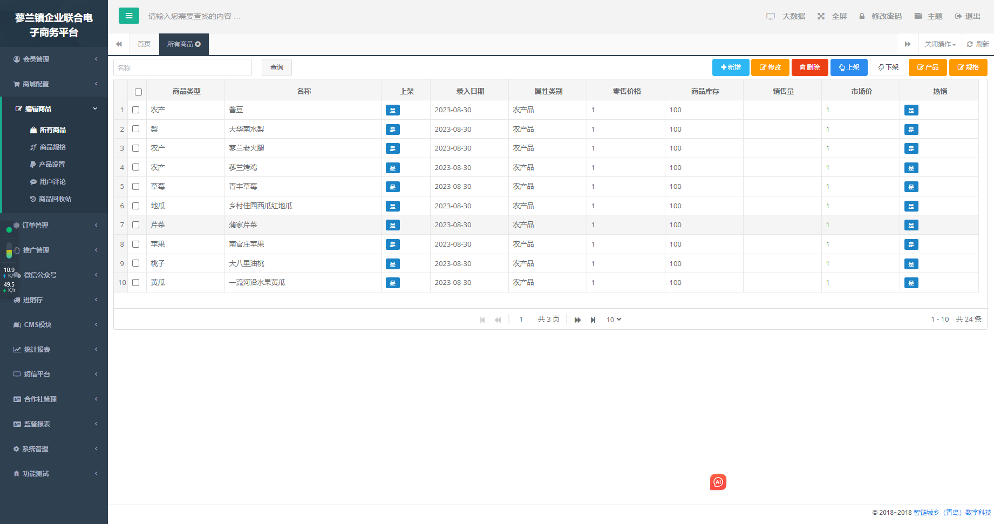Click the 退出 logout icon

pos(958,16)
